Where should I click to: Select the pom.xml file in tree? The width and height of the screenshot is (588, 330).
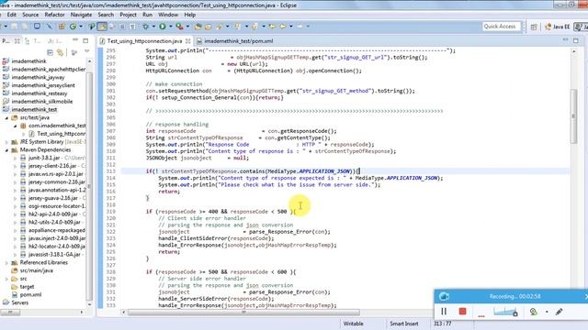tap(30, 295)
